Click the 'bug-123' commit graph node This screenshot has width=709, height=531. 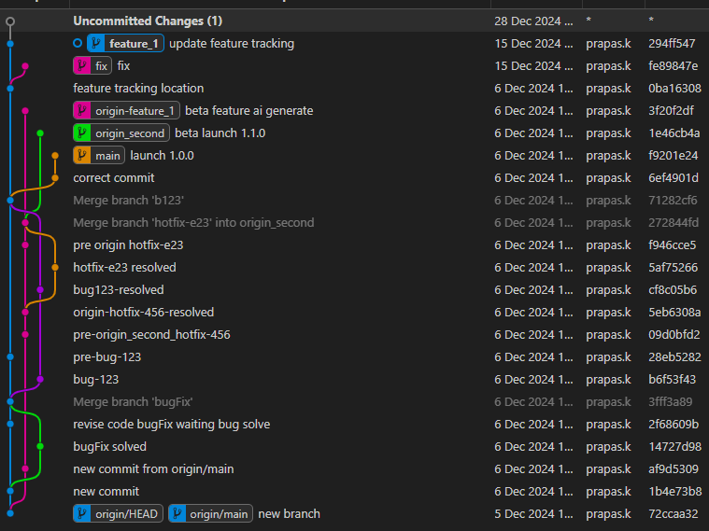(x=40, y=380)
